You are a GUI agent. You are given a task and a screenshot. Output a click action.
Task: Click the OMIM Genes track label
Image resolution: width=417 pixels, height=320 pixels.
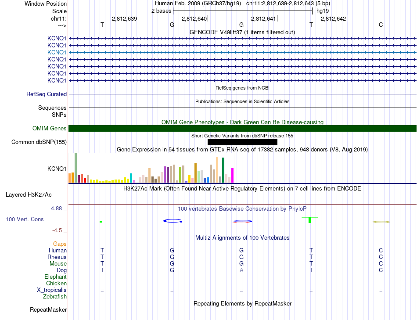pos(50,129)
